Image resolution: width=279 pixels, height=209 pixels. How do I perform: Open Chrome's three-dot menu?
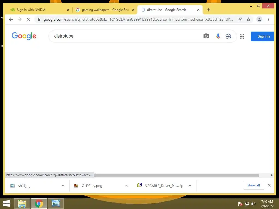point(268,19)
